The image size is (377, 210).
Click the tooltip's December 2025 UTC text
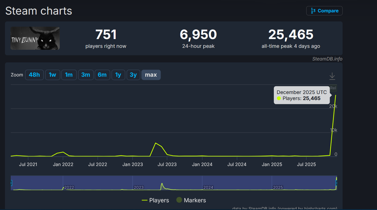coord(302,92)
